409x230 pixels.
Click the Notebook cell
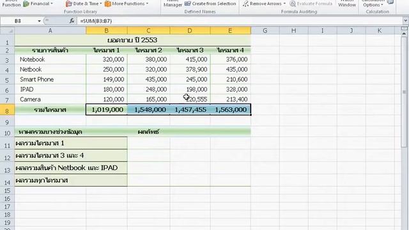pos(50,59)
